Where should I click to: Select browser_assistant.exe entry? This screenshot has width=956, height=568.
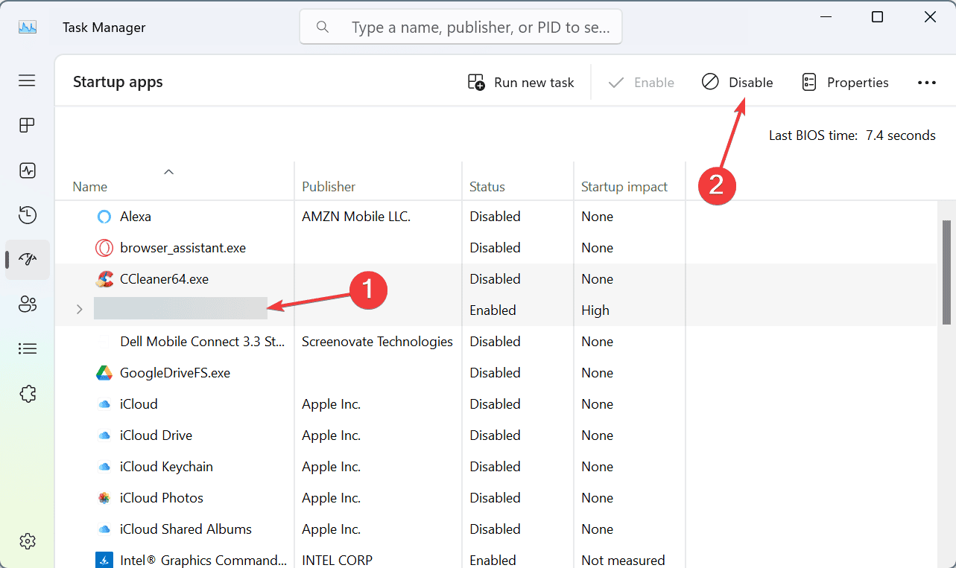183,248
